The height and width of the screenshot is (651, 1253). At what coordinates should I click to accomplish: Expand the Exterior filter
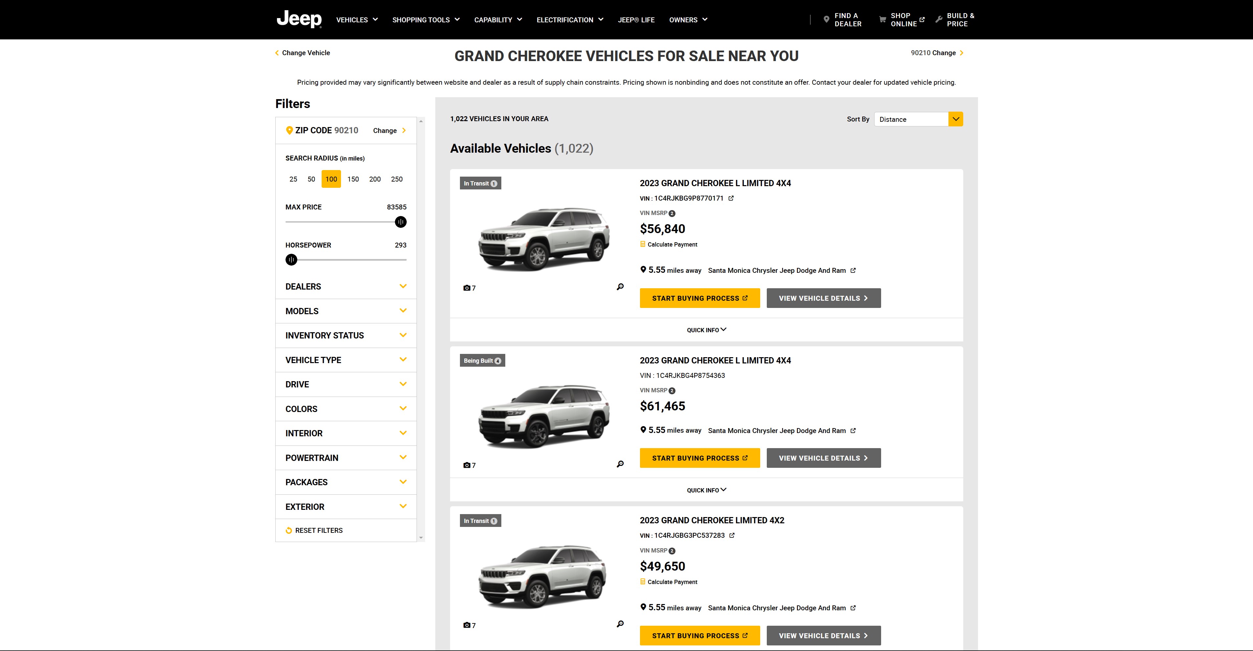pyautogui.click(x=346, y=507)
